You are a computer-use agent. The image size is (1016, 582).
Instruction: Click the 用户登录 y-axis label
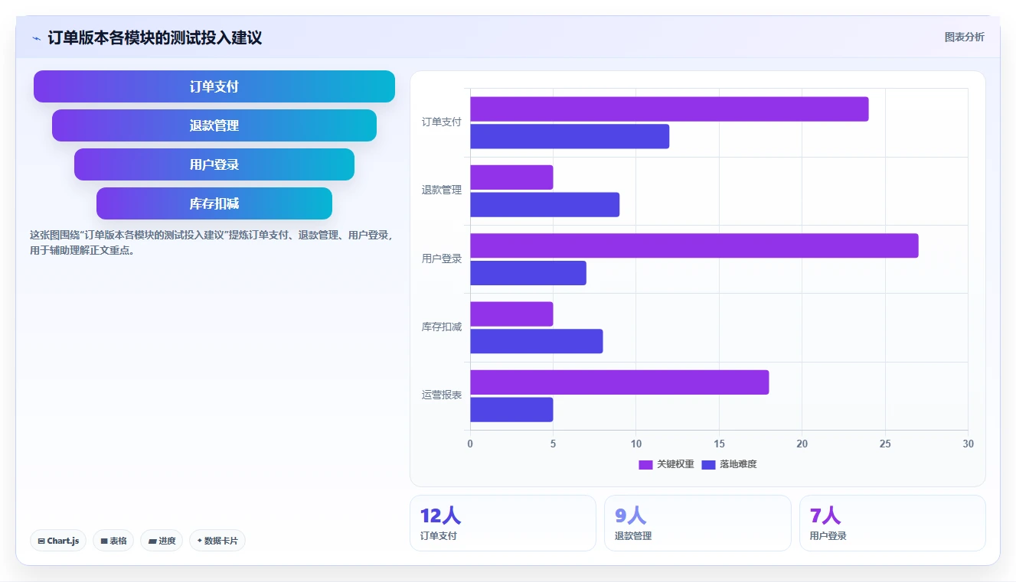coord(442,258)
